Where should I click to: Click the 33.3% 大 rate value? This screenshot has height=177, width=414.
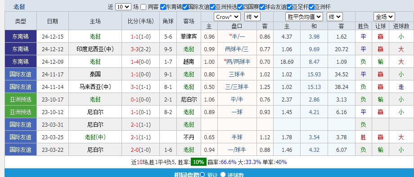coord(253,162)
